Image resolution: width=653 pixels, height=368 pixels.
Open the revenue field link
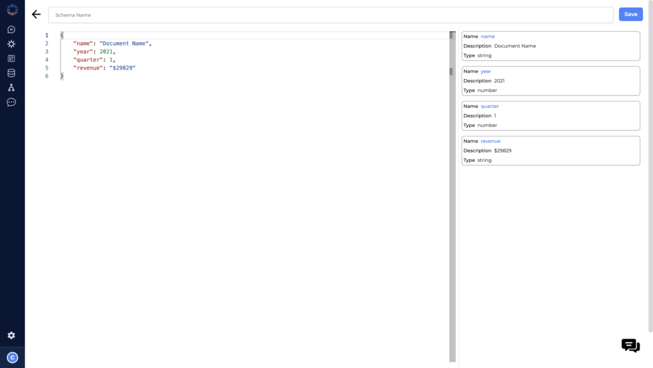(x=490, y=141)
